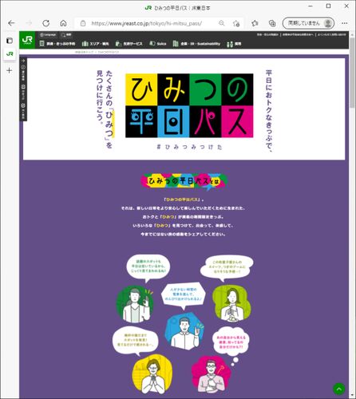The width and height of the screenshot is (356, 399).
Task: Minimize the browser window
Action: pos(311,6)
